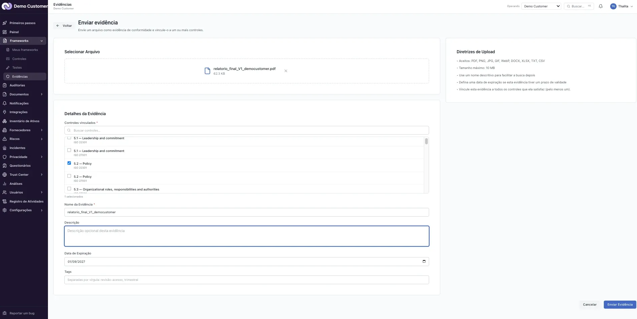Viewport: 637px width, 319px height.
Task: Open the Operando Demo Customer dropdown
Action: tap(541, 6)
